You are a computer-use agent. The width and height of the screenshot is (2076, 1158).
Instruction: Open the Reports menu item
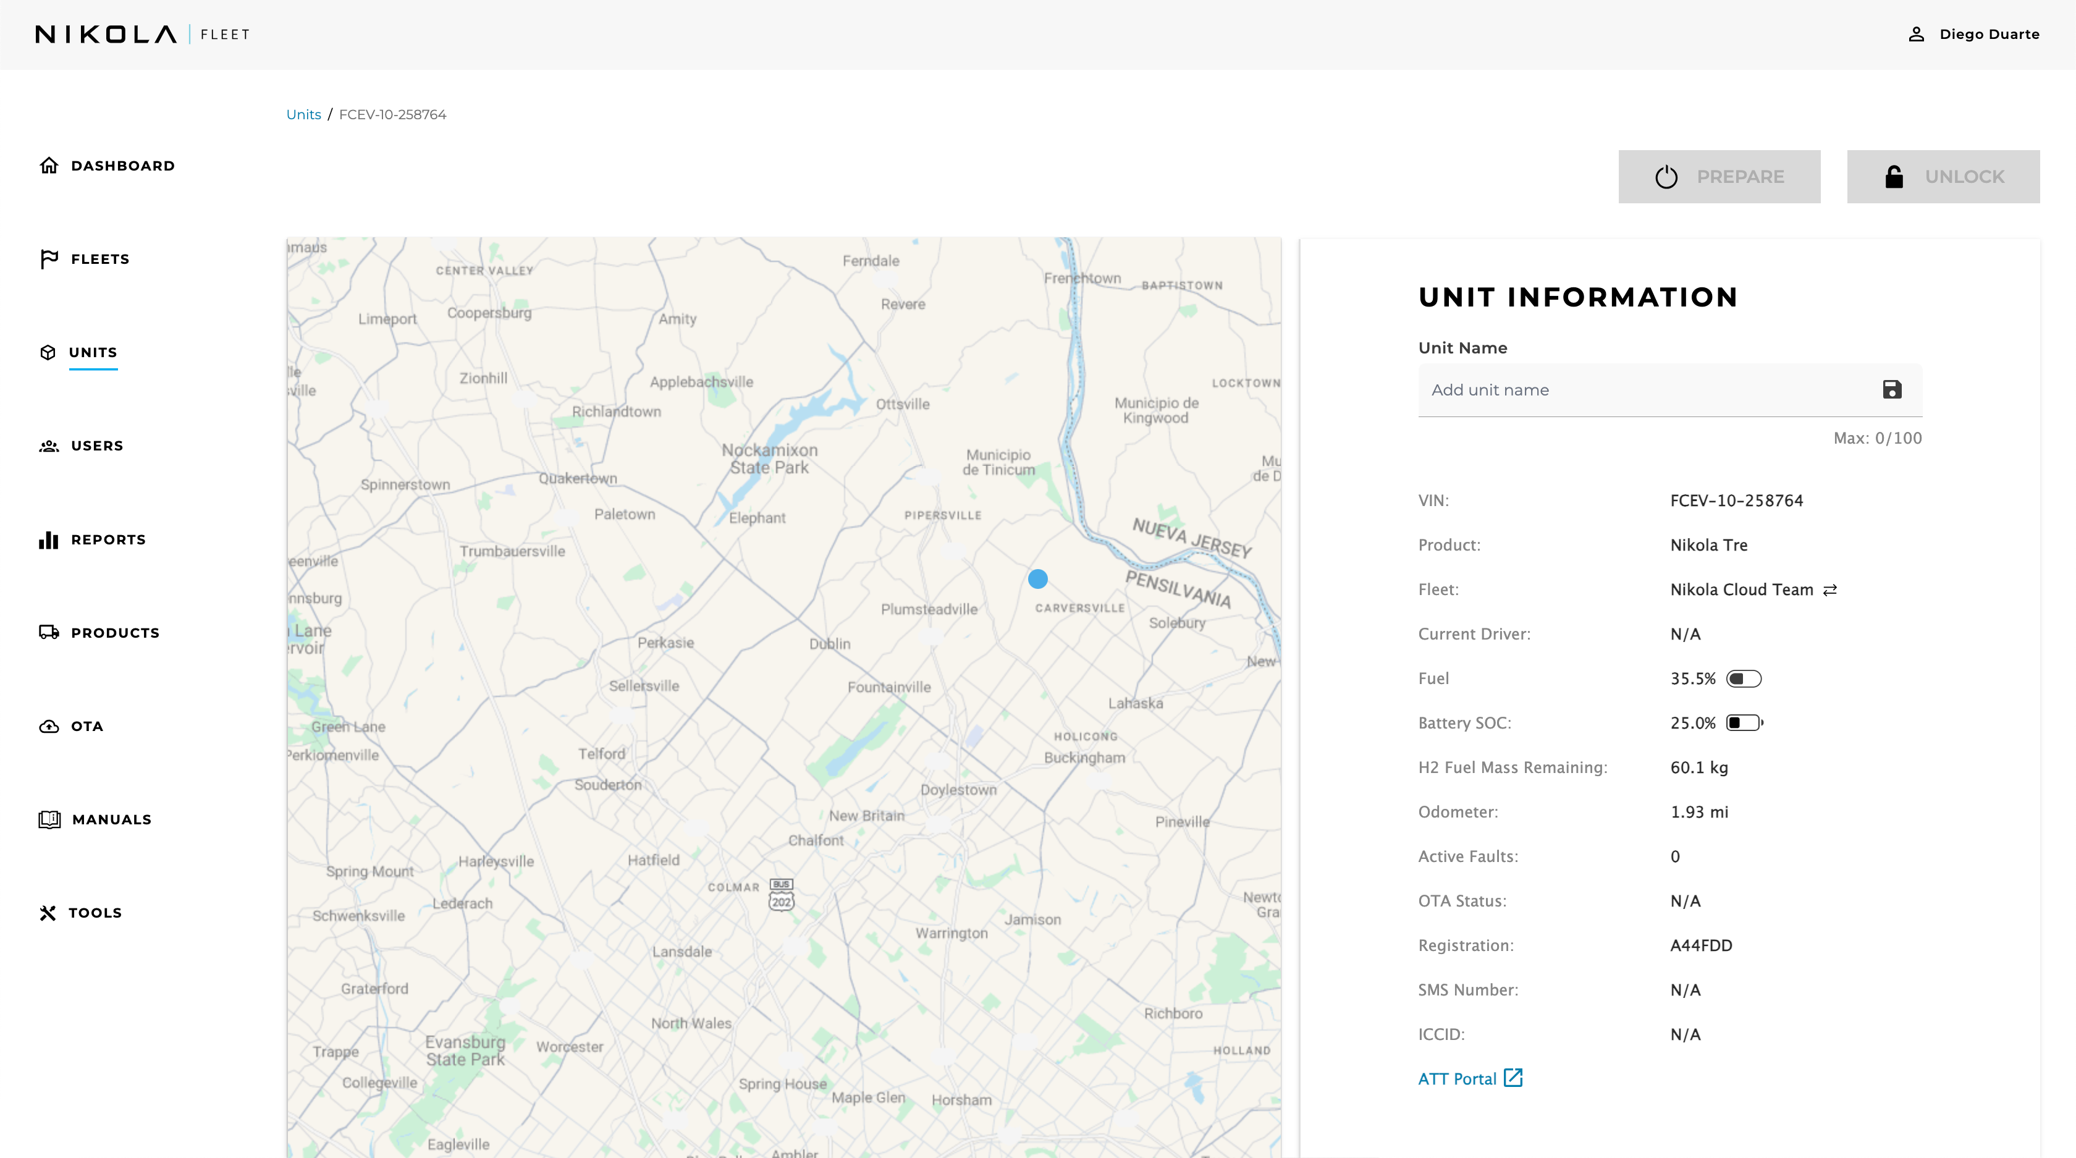tap(108, 540)
